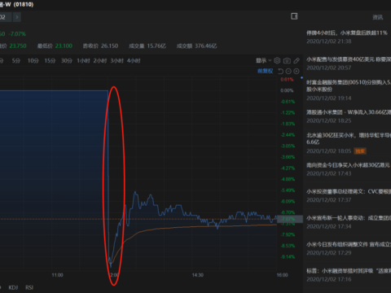
Task: Open the 资讯 news tab
Action: [x=378, y=17]
